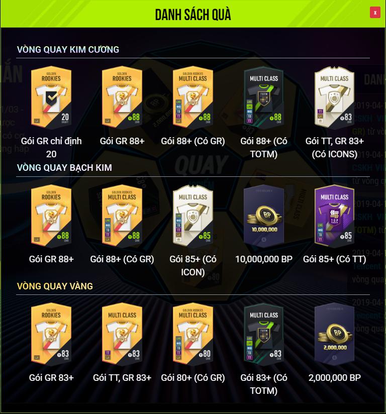Click the Gói TT, GR 83+ (Có ICONS) card

pyautogui.click(x=334, y=97)
